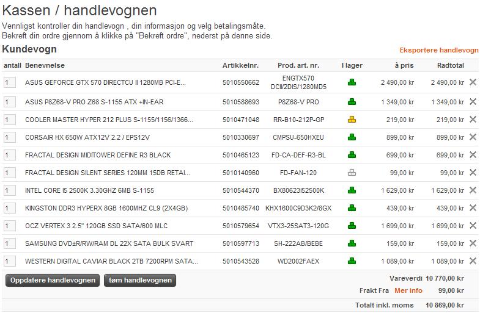Select product number WD2002FAEX
The image size is (491, 313).
[298, 261]
